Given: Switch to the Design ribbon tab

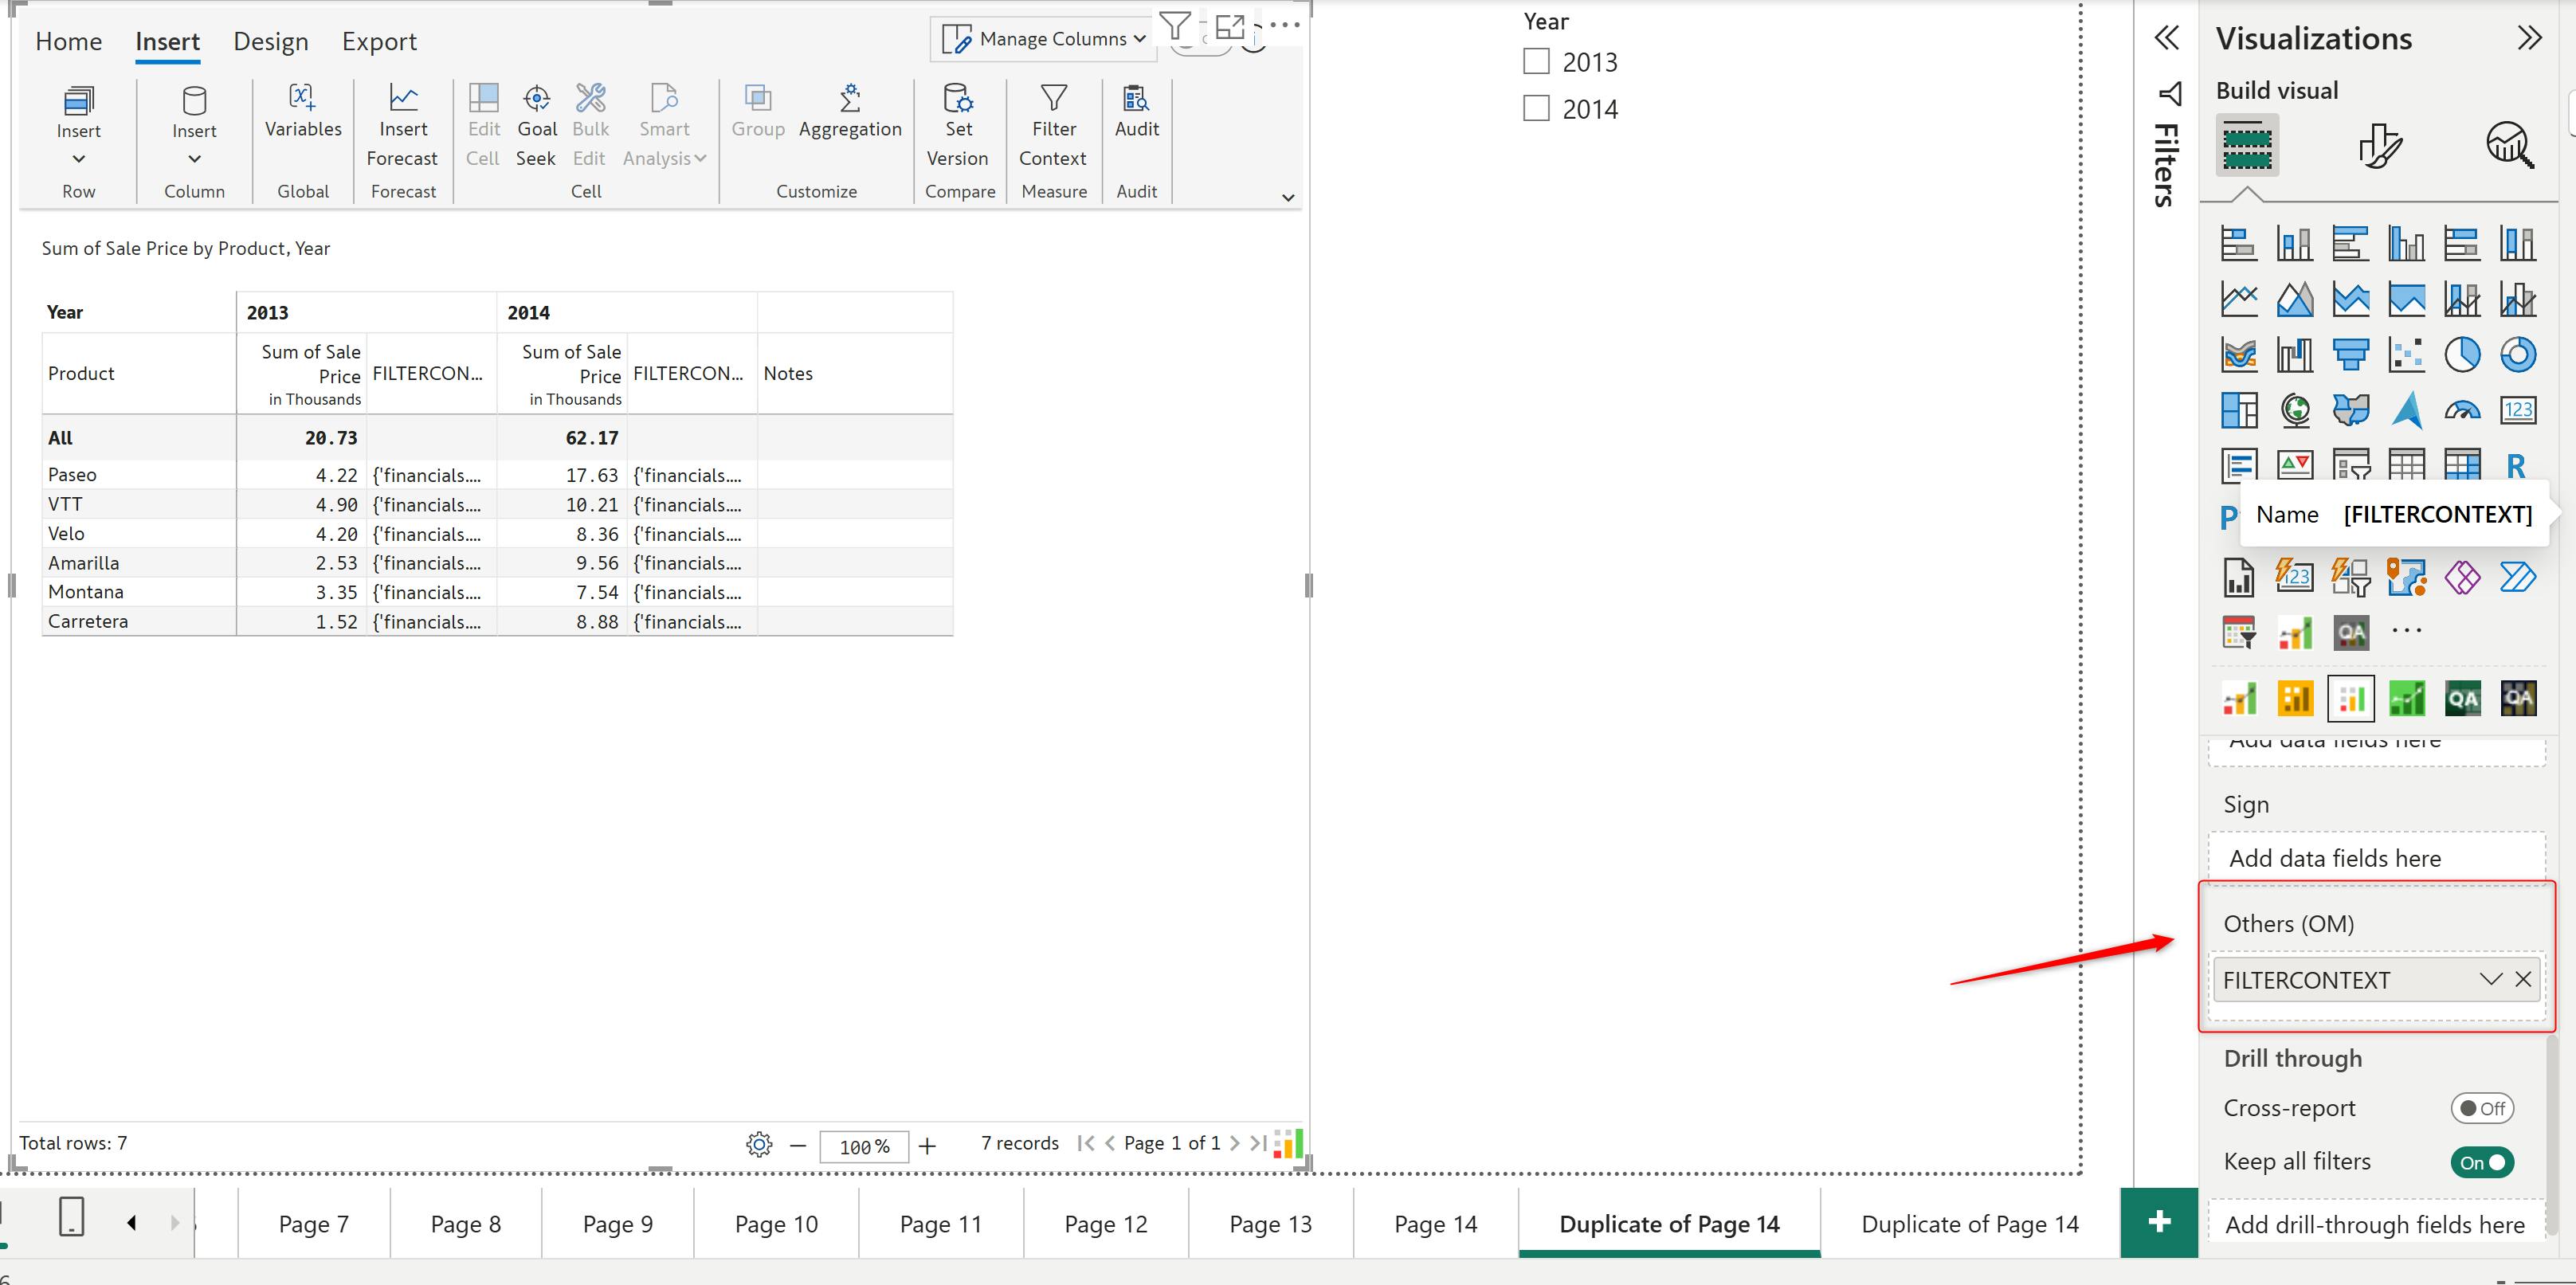Looking at the screenshot, I should [270, 42].
